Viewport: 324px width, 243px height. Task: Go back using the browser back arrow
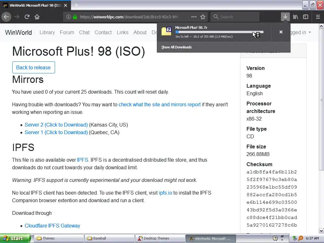6,17
